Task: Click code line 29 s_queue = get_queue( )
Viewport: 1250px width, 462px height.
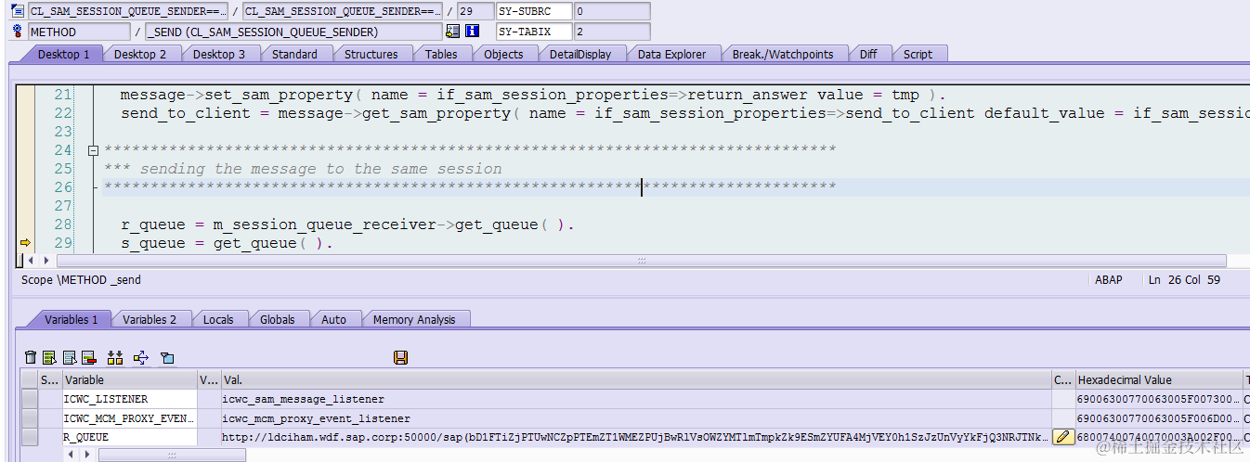Action: point(227,243)
